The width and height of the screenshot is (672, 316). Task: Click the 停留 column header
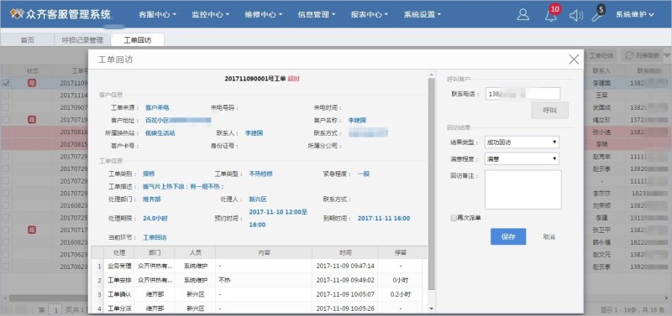point(400,252)
